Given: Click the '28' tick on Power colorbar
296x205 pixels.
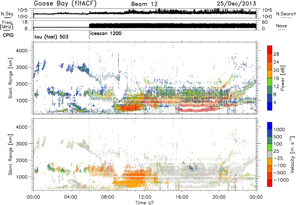Looking at the screenshot, I should pos(276,54).
